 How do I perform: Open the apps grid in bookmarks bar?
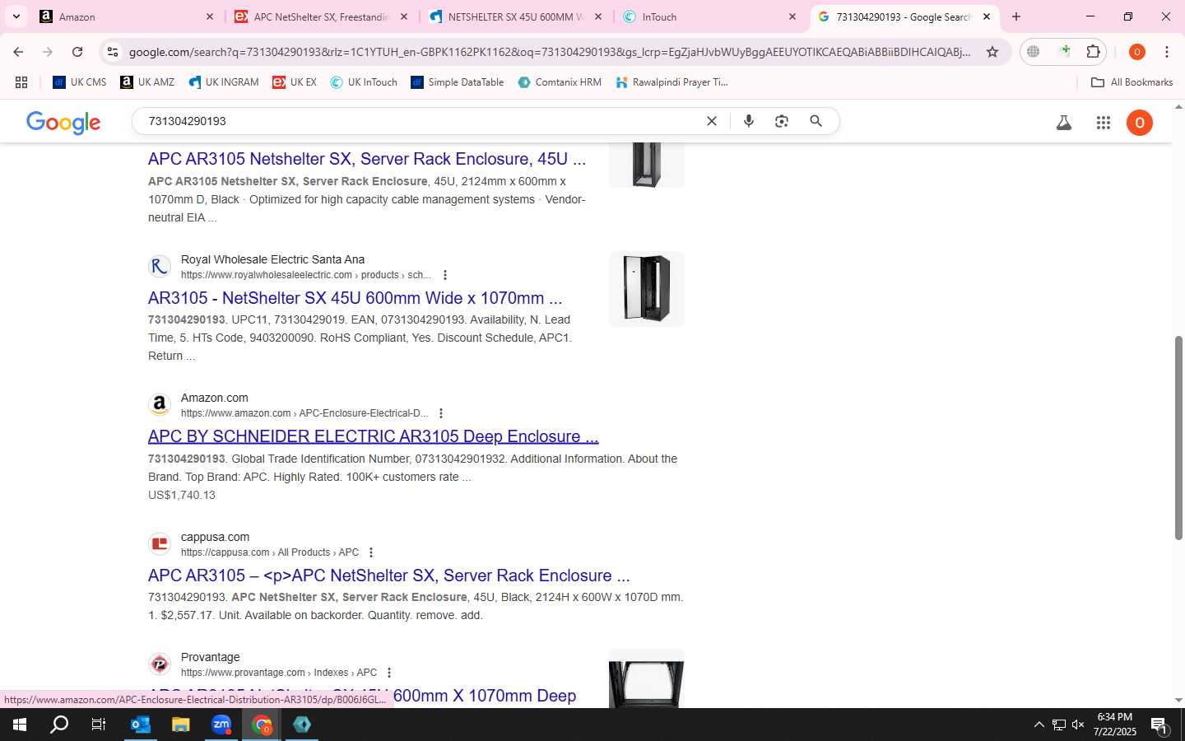(x=21, y=82)
